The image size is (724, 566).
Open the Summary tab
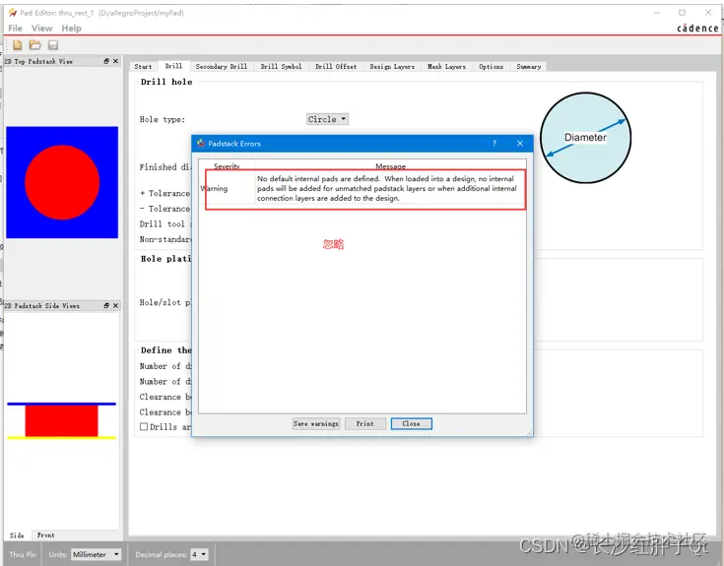click(529, 66)
